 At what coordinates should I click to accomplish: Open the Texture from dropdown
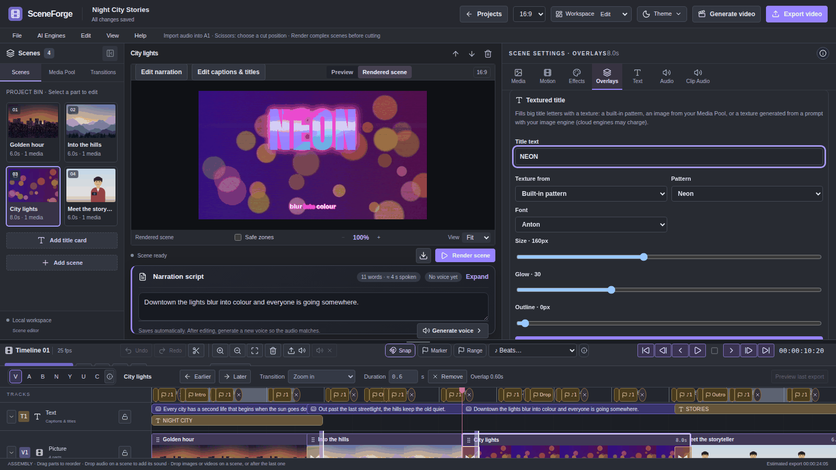(x=591, y=194)
